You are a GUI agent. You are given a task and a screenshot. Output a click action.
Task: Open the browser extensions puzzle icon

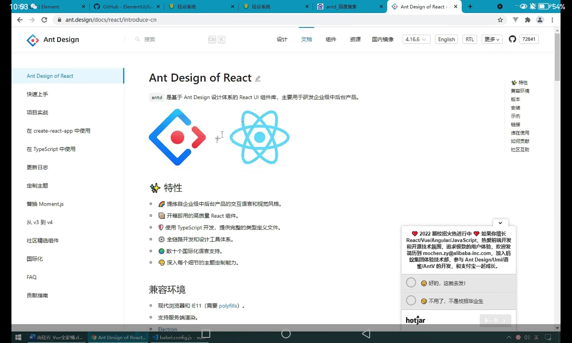tap(528, 20)
